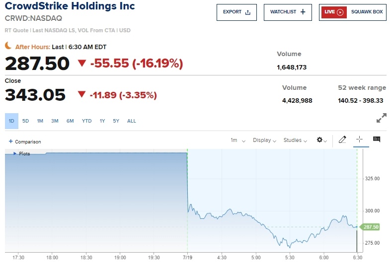Select the pencil drawing tool

point(342,139)
